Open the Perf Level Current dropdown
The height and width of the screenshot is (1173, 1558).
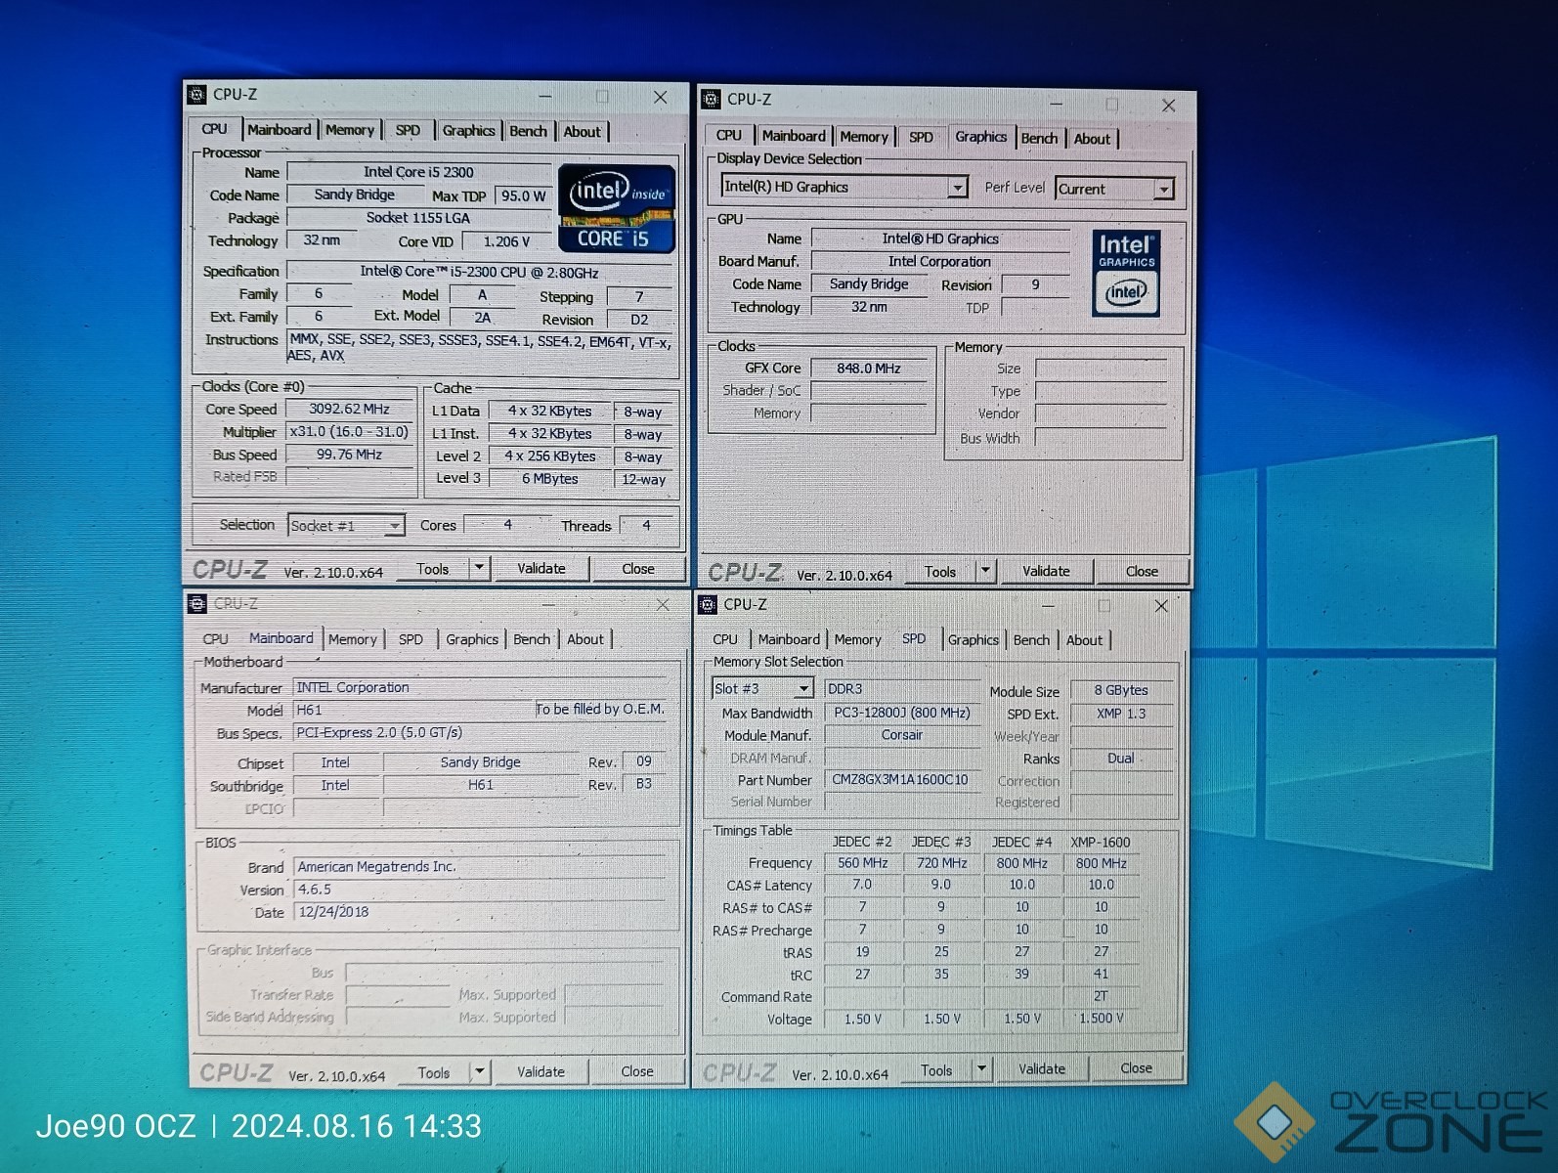tap(1163, 189)
